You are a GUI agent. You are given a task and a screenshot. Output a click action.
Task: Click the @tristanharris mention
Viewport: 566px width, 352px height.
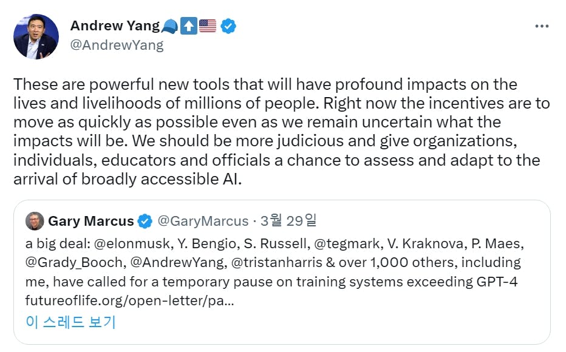coord(276,263)
